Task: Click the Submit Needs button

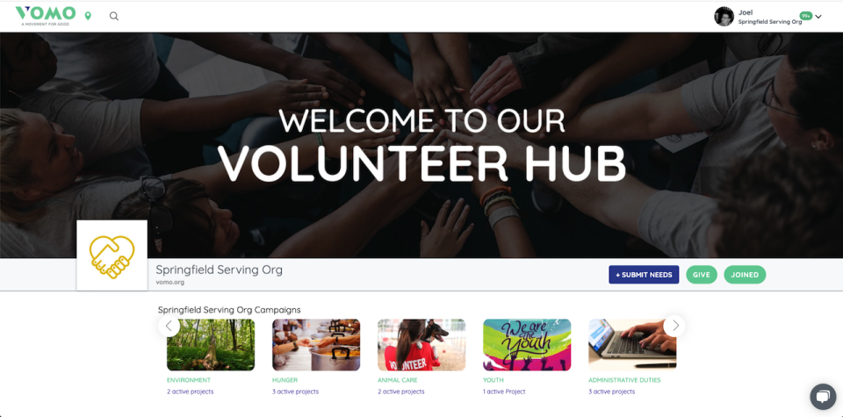Action: [644, 275]
